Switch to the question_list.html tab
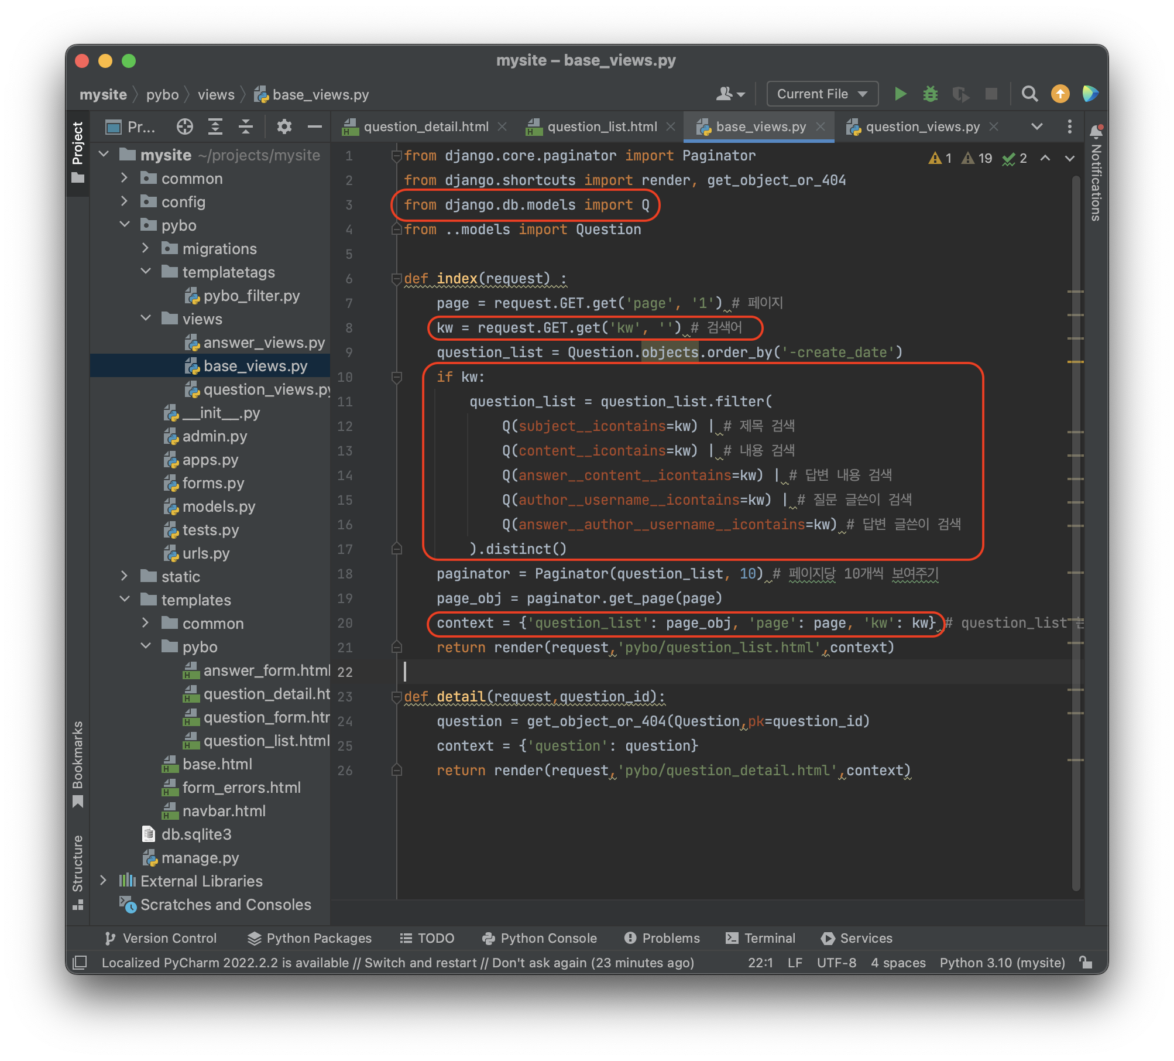This screenshot has height=1061, width=1174. (x=602, y=126)
